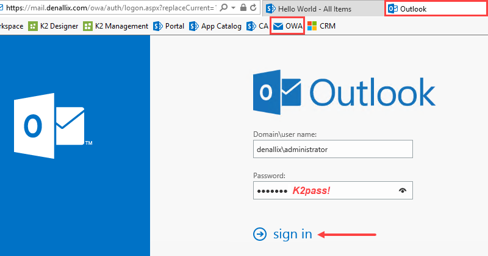Click the security lock icon
Image resolution: width=488 pixels, height=256 pixels.
coord(243,8)
